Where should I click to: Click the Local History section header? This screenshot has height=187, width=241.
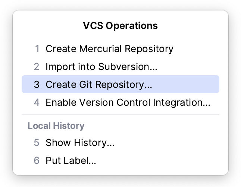click(x=56, y=126)
